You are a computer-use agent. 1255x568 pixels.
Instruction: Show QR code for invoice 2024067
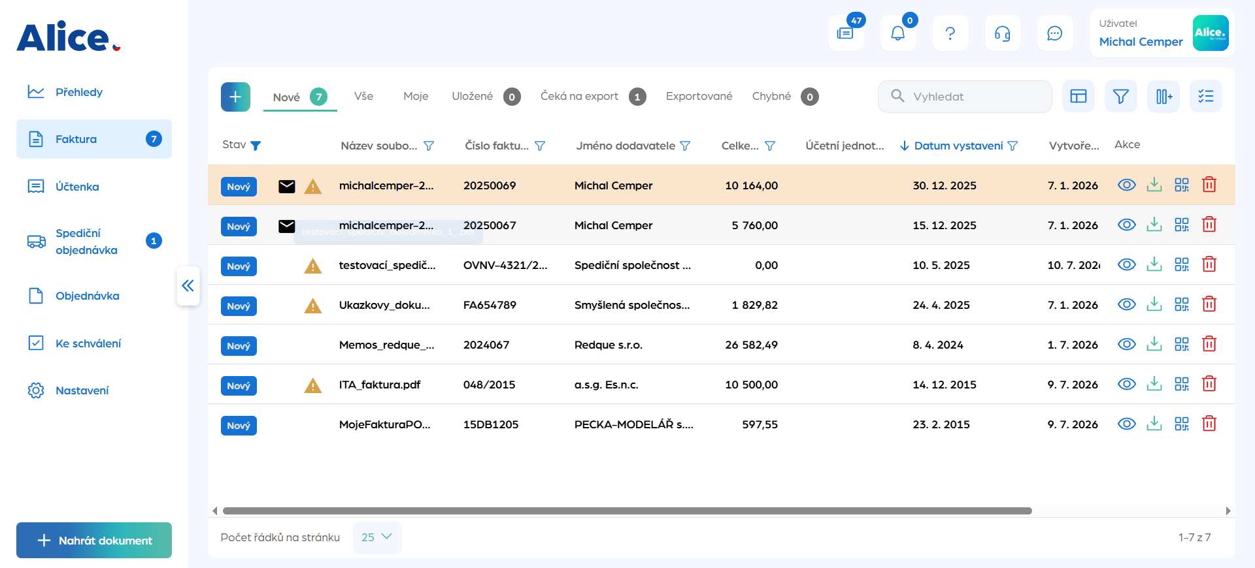point(1182,344)
